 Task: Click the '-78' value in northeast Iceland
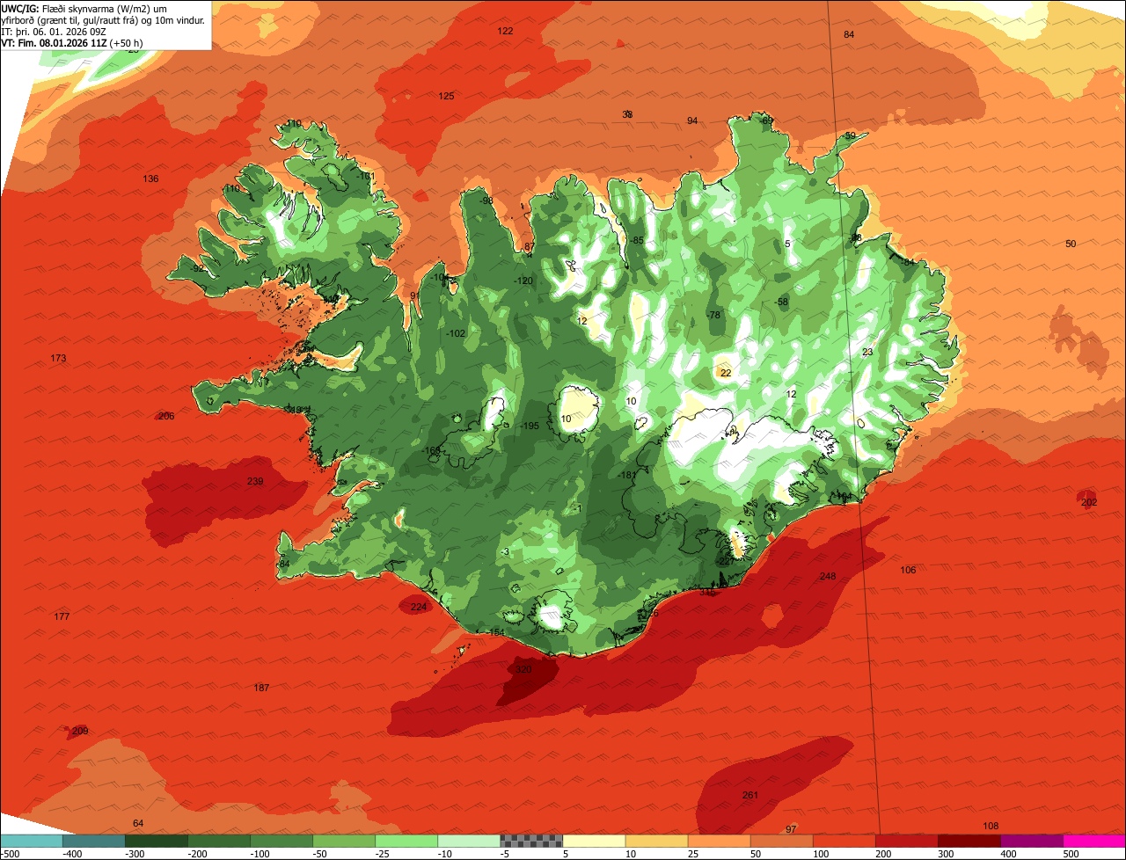[713, 315]
